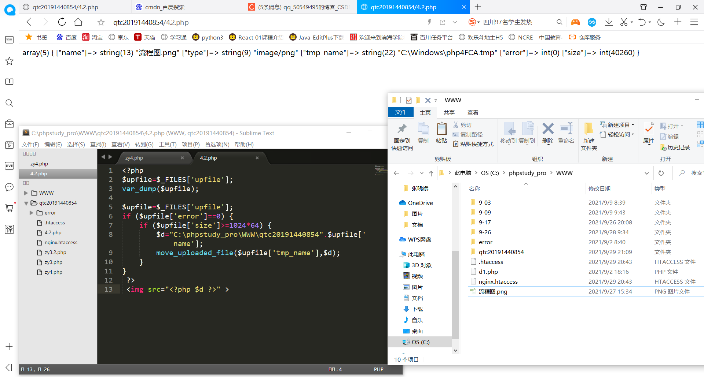Expand the WWW folder in Sublime sidebar
Image resolution: width=704 pixels, height=377 pixels.
click(26, 193)
